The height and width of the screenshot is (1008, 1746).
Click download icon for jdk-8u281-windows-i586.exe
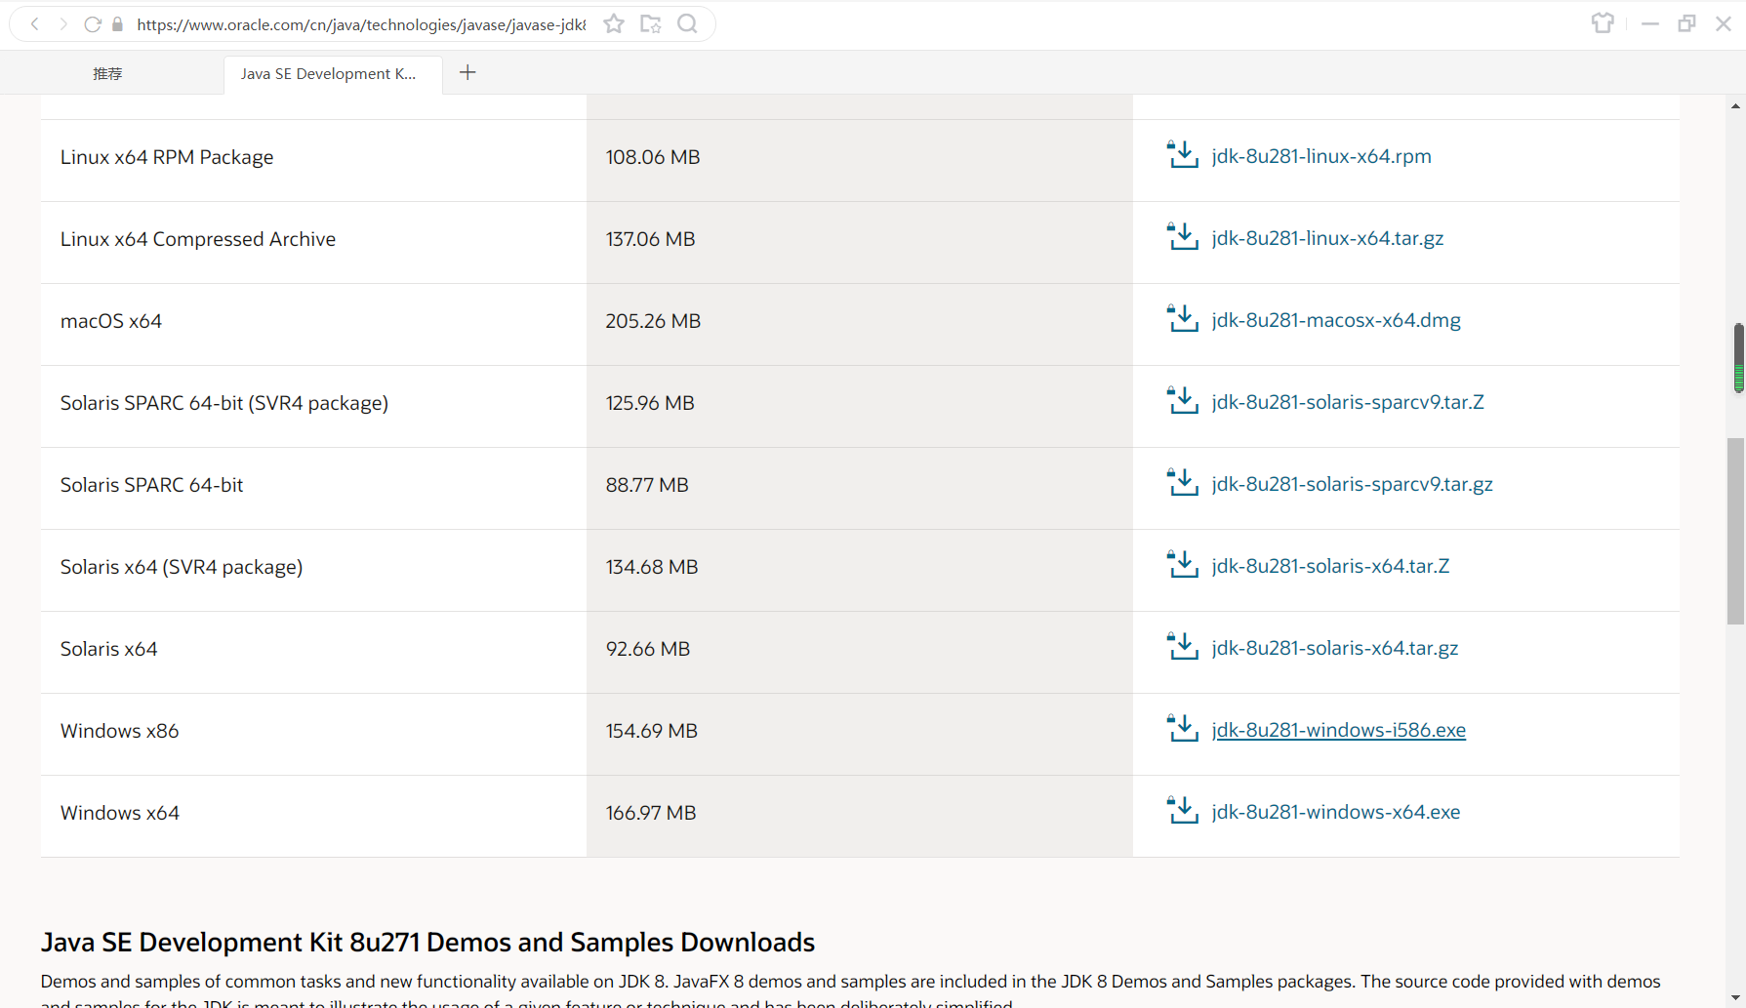[1183, 728]
